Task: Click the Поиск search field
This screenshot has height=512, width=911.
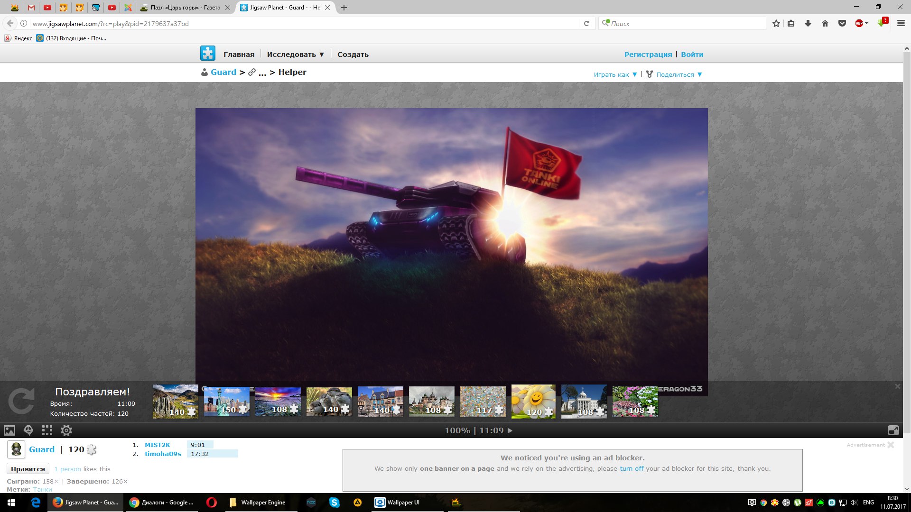Action: [x=683, y=23]
